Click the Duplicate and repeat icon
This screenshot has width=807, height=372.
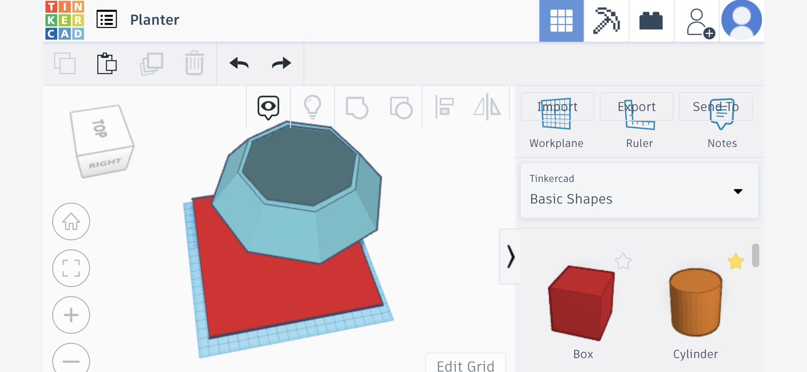[151, 64]
